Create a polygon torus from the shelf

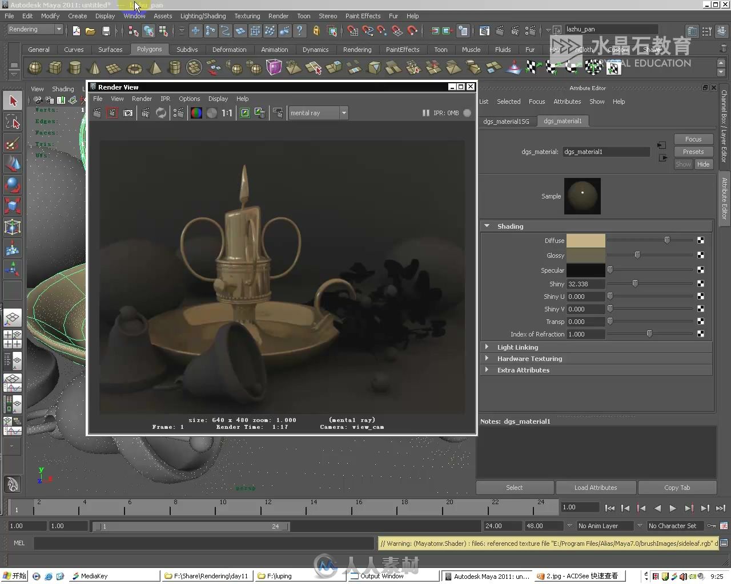coord(134,68)
